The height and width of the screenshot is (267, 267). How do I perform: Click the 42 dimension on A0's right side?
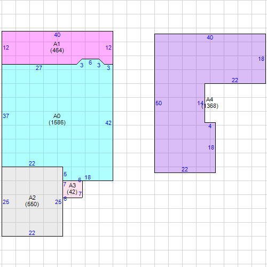coord(108,123)
